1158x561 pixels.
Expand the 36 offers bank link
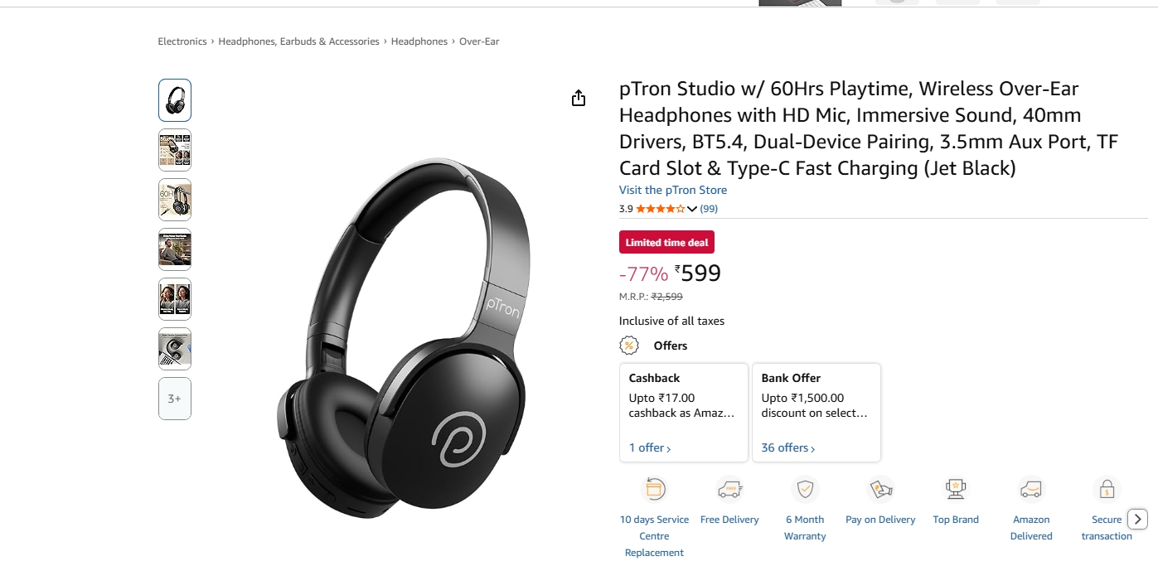tap(788, 447)
